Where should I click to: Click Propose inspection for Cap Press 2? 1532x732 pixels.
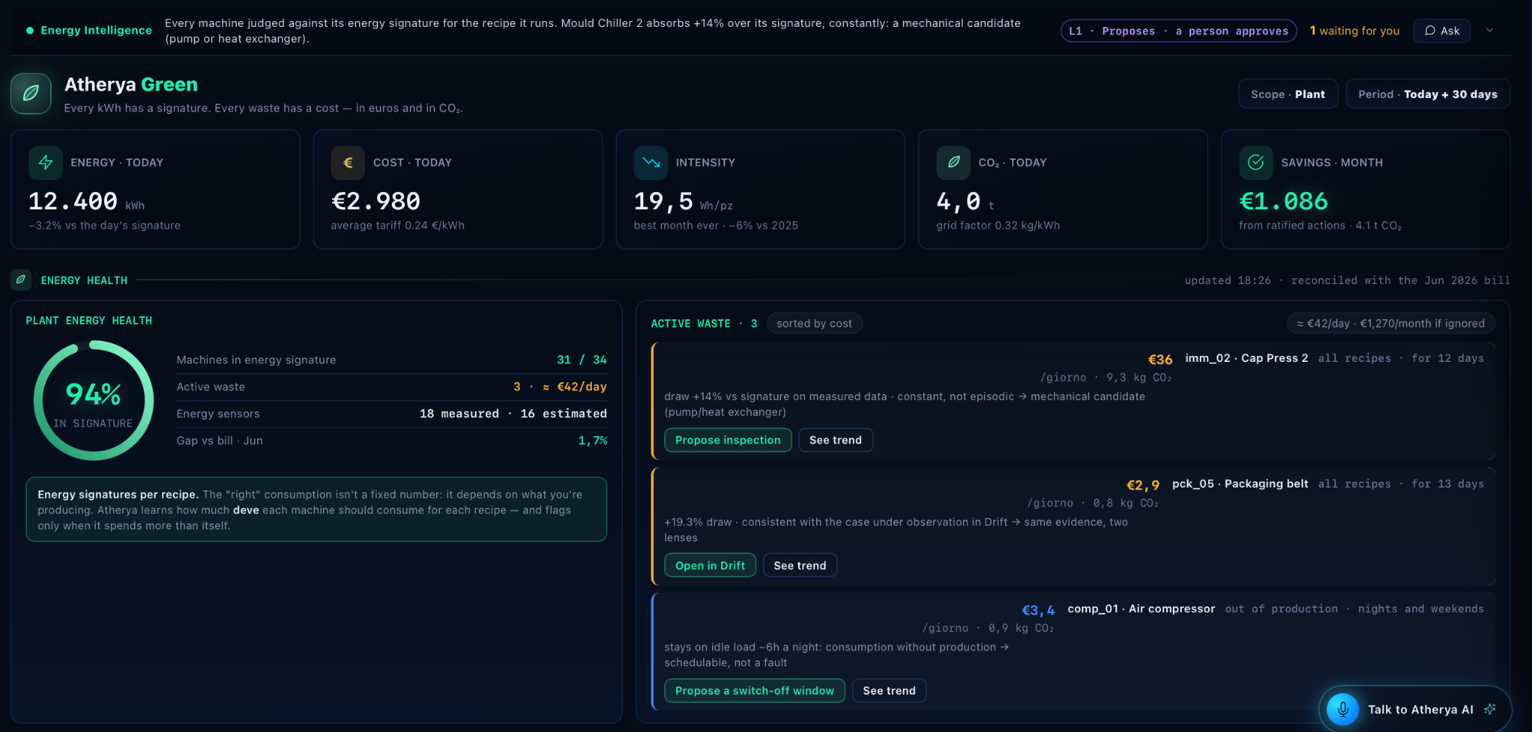tap(728, 440)
